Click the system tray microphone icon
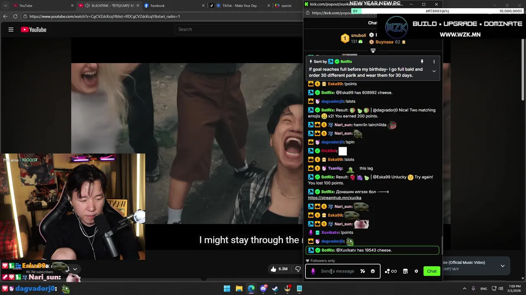The width and height of the screenshot is (526, 295). [473, 288]
